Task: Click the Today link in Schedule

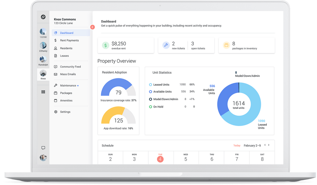Action: point(237,145)
